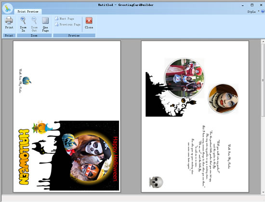Zoom In with the magnifier icon

click(x=23, y=20)
